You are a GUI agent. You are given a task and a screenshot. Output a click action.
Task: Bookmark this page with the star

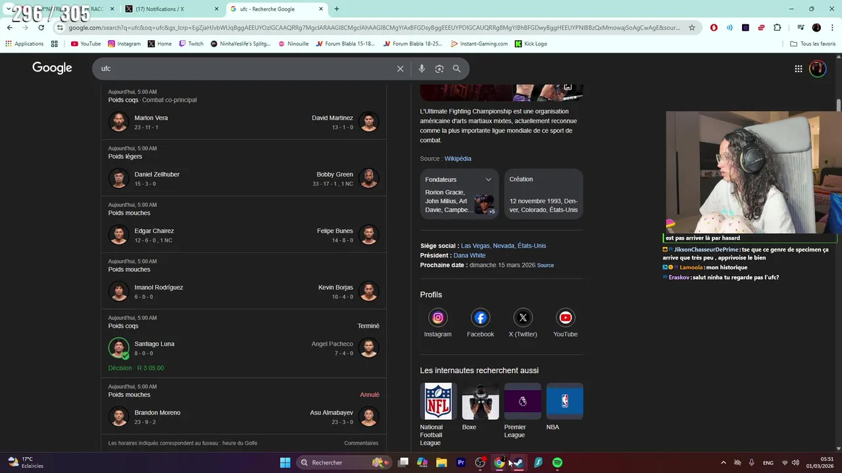[x=692, y=28]
